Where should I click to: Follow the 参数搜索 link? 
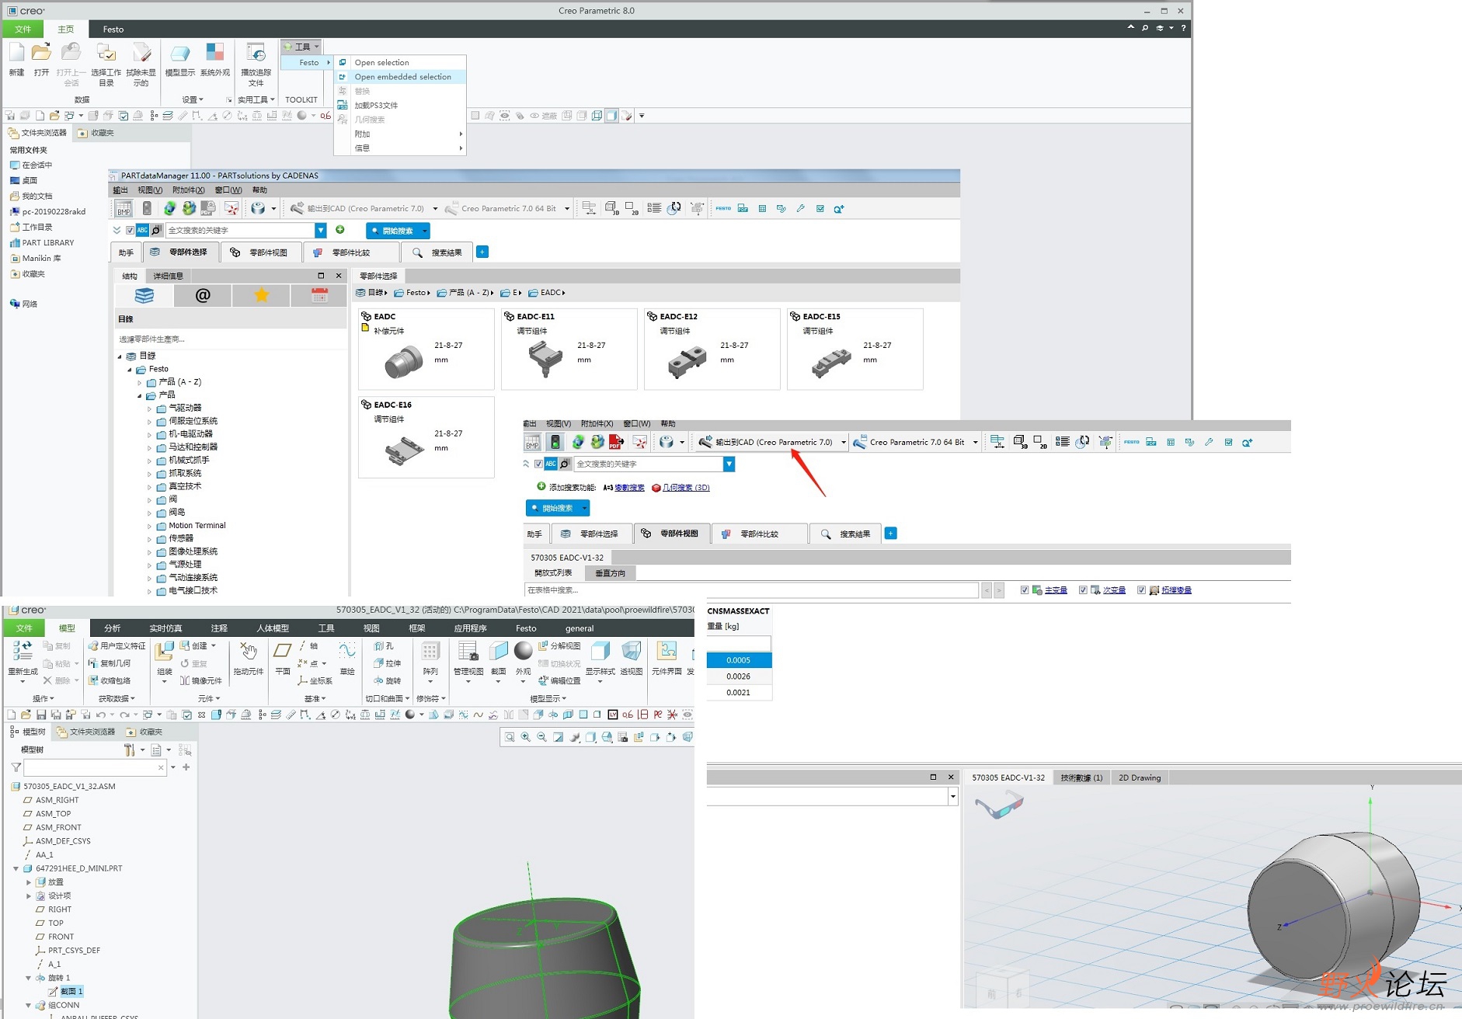(x=629, y=488)
